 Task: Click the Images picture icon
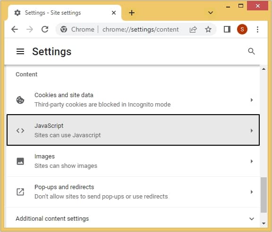tap(20, 161)
